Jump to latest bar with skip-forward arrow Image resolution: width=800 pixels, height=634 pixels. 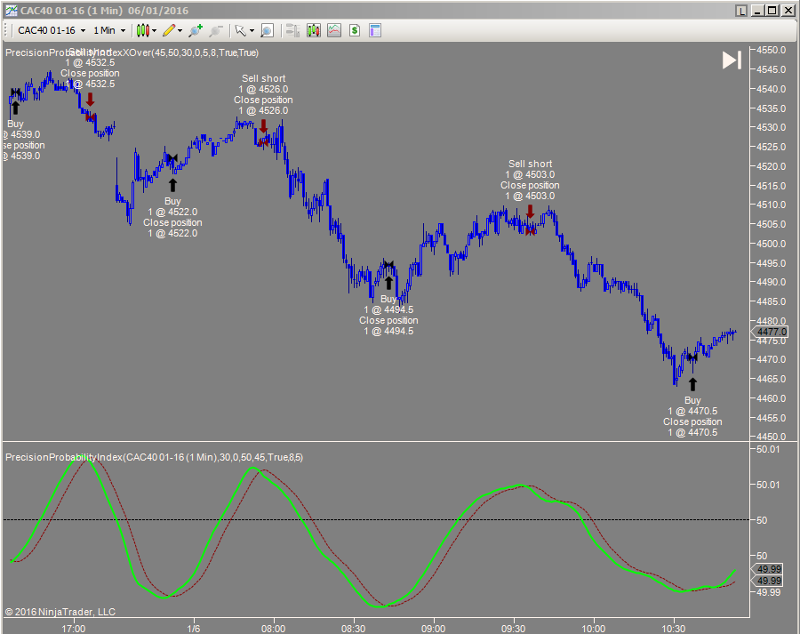732,60
